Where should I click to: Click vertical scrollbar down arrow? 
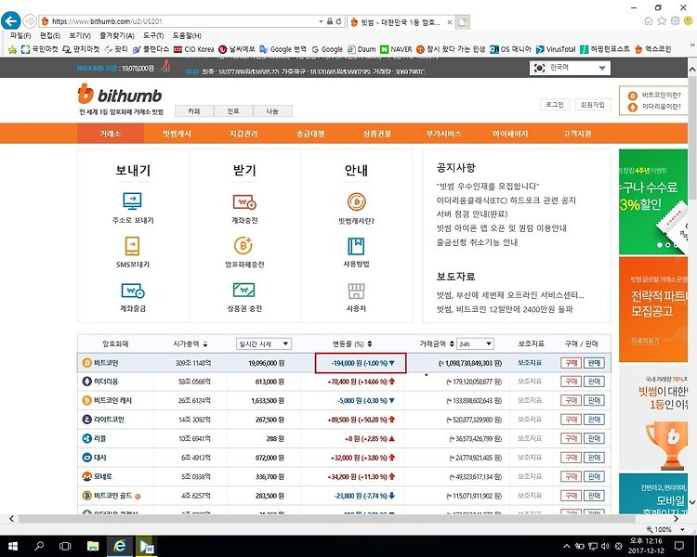pyautogui.click(x=692, y=502)
